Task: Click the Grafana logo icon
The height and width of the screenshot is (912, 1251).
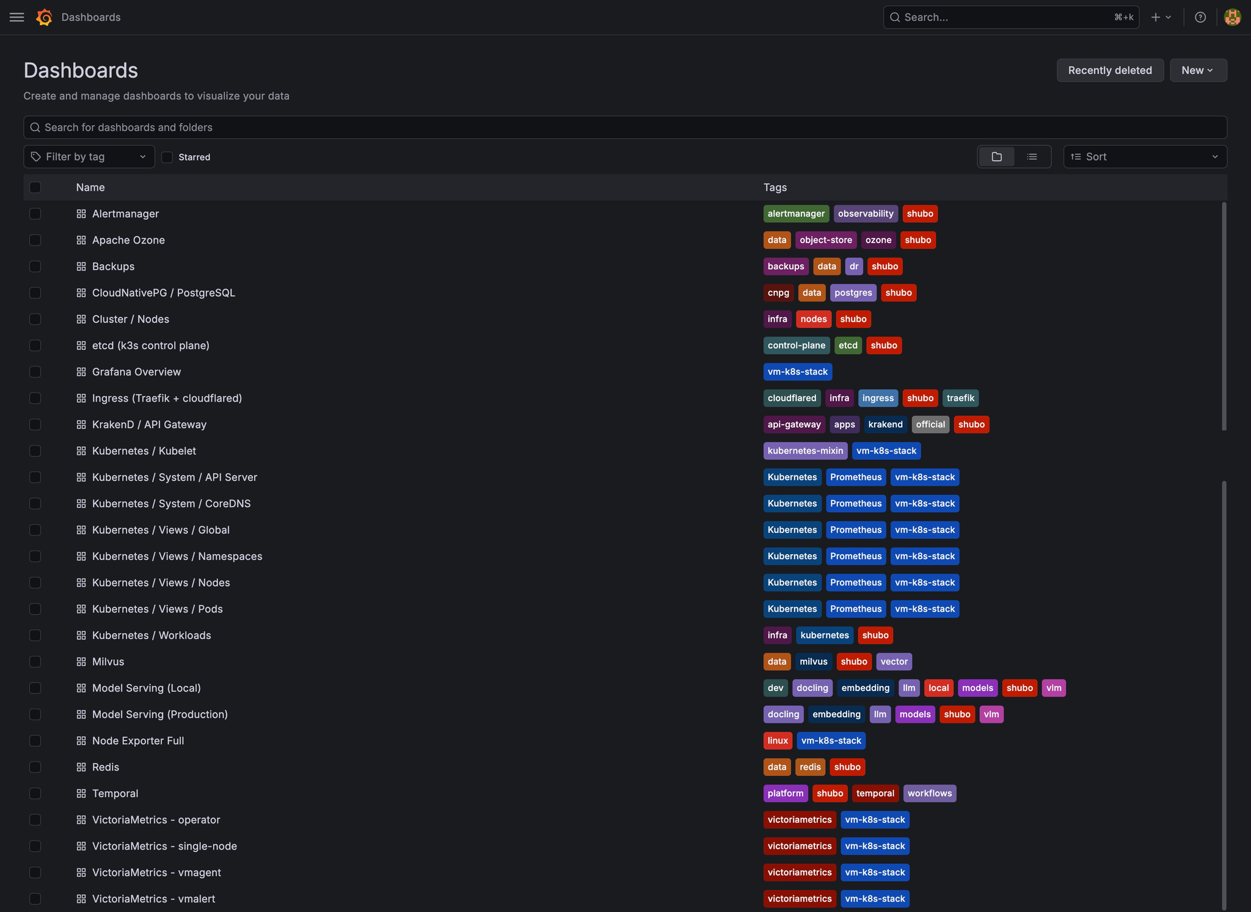Action: 44,17
